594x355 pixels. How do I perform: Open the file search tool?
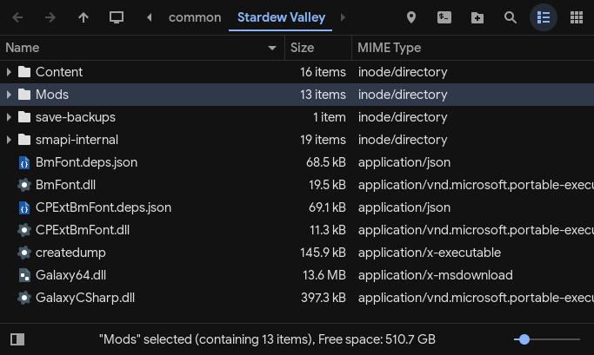[x=511, y=17]
